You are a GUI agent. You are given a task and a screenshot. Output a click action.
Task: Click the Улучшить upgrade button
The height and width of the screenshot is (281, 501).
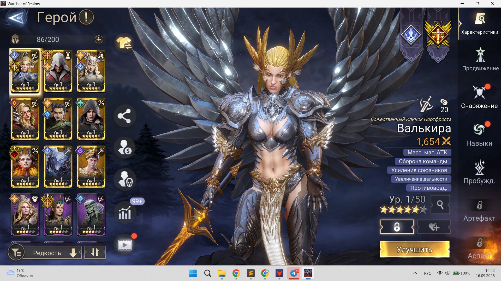pyautogui.click(x=415, y=249)
